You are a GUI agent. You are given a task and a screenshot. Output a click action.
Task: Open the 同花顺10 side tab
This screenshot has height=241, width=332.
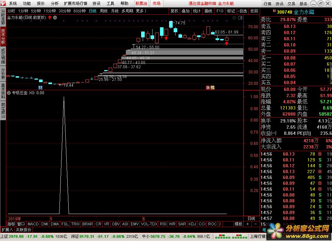(3, 110)
